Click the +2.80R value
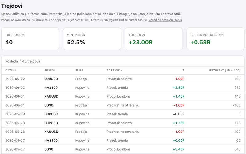 coord(179,88)
